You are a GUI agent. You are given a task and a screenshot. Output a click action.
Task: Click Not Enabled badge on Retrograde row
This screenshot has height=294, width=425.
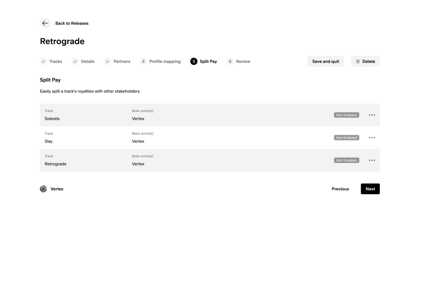click(346, 160)
